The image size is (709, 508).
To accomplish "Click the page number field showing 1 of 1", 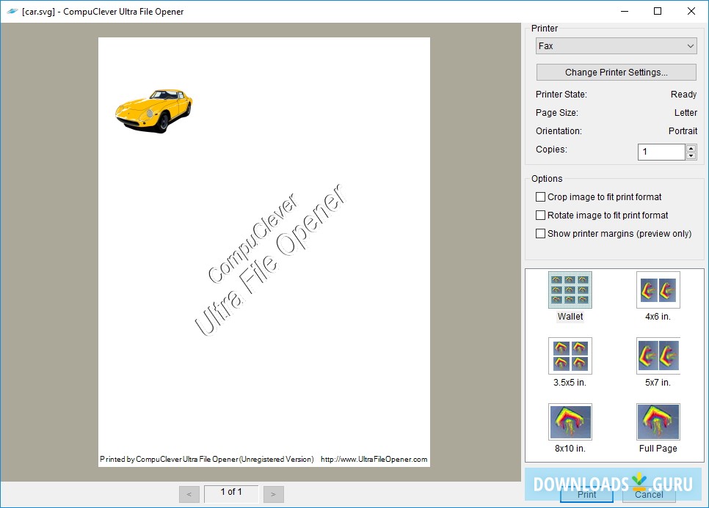I will pos(231,493).
